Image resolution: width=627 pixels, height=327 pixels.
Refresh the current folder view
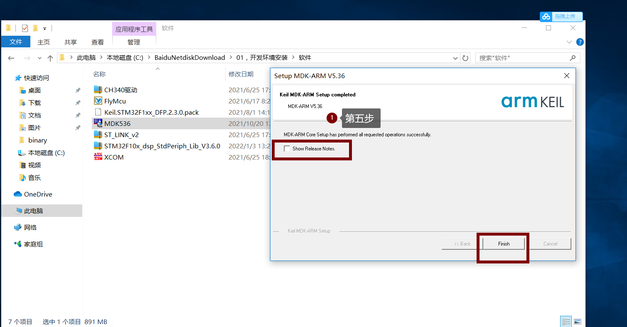coord(465,58)
